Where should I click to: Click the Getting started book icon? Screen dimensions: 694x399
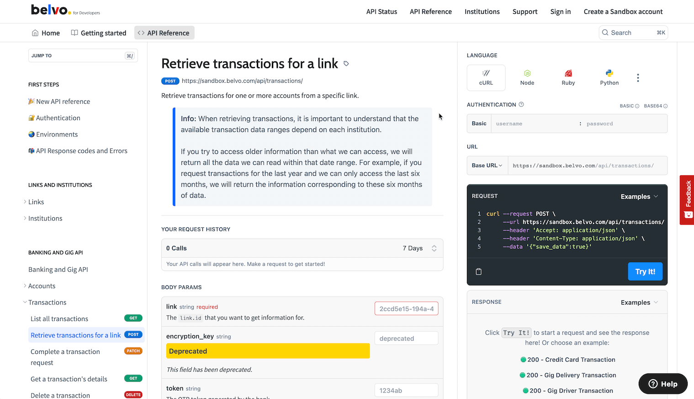74,33
